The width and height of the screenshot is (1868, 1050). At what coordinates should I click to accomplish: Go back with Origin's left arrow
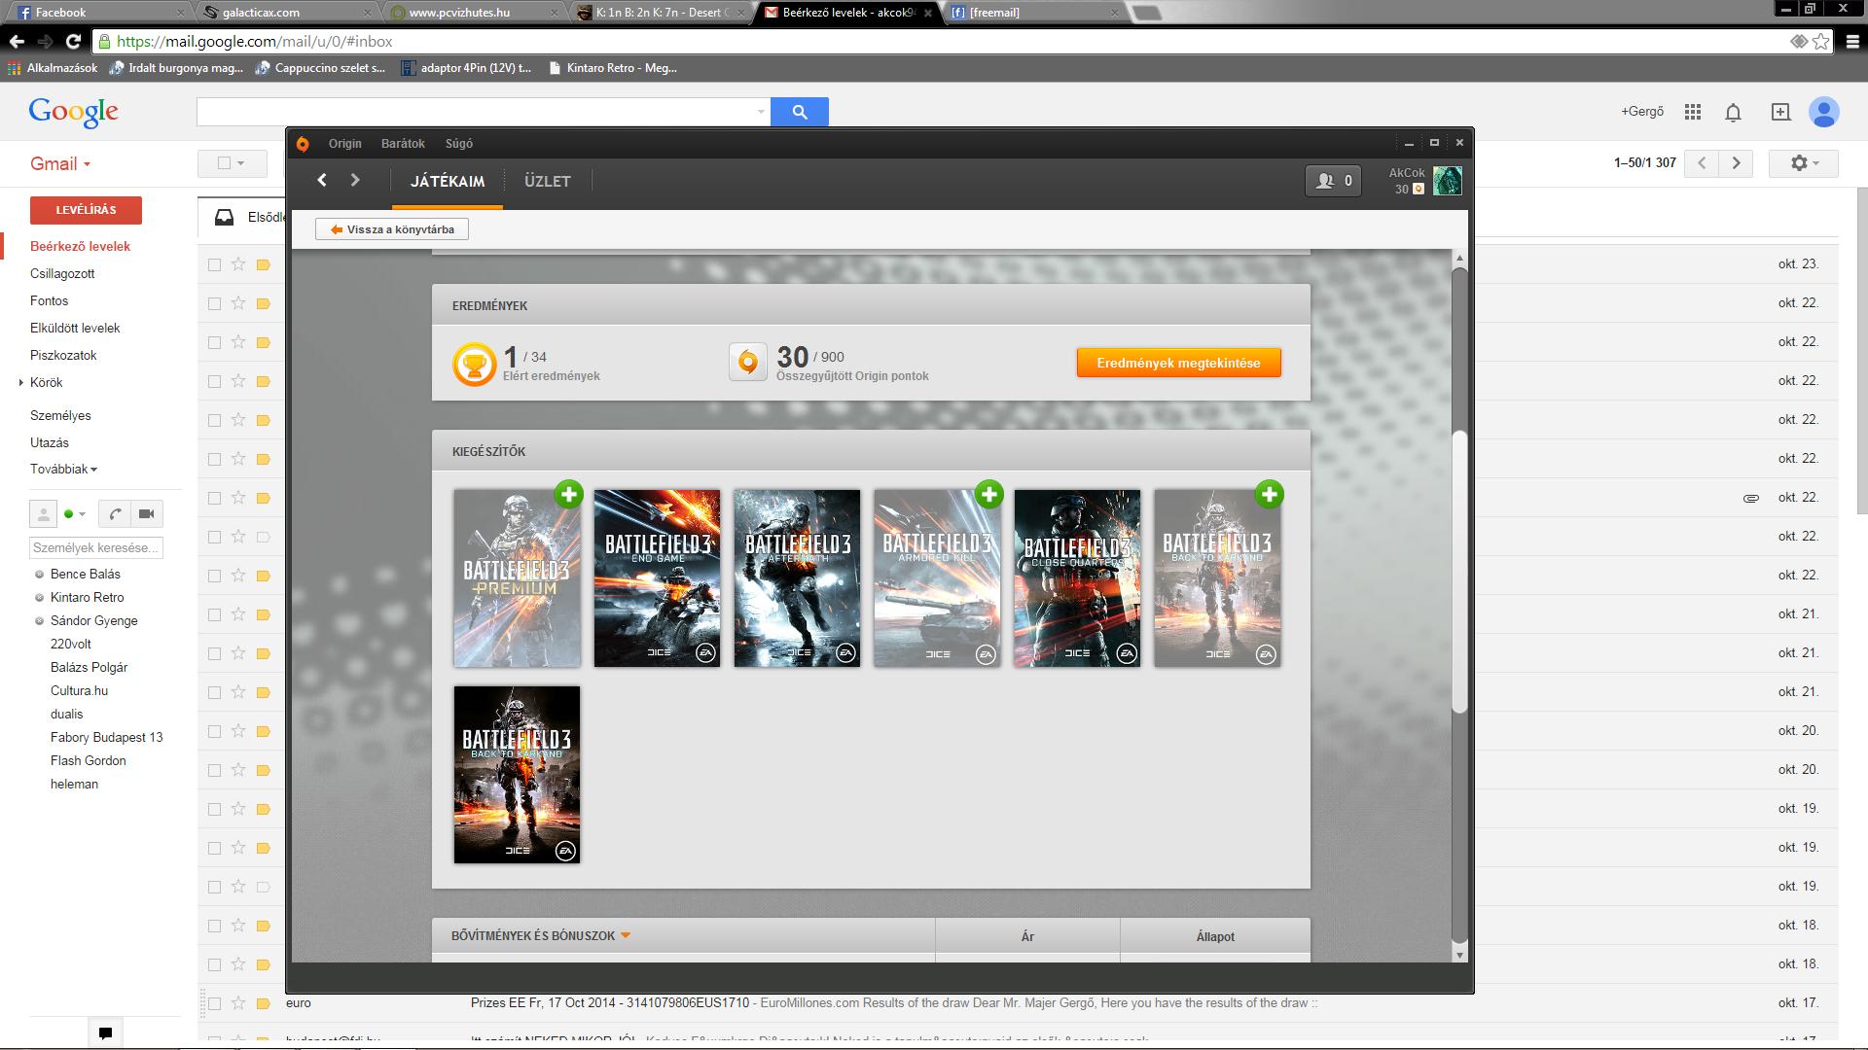click(x=322, y=180)
